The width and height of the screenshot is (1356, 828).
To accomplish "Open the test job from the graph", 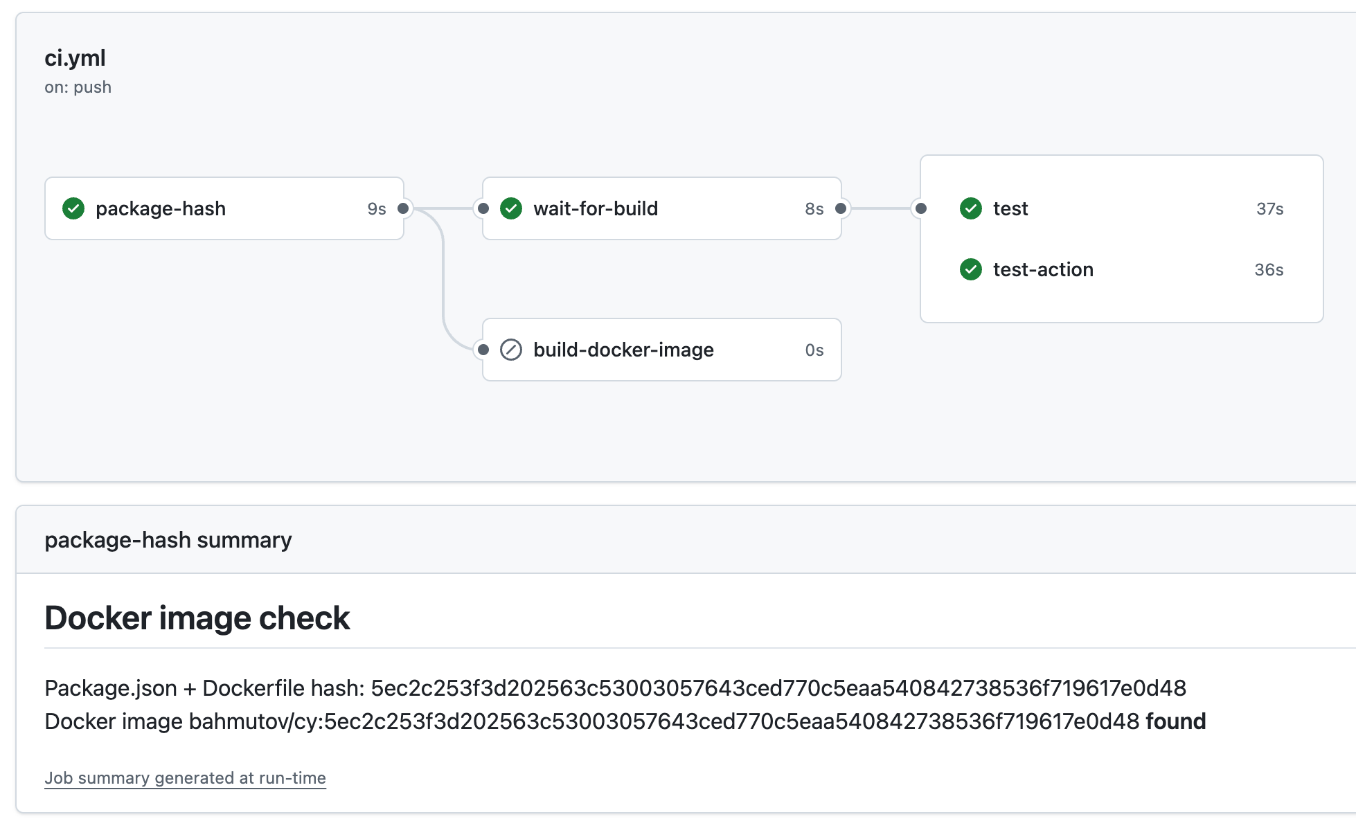I will coord(1010,208).
